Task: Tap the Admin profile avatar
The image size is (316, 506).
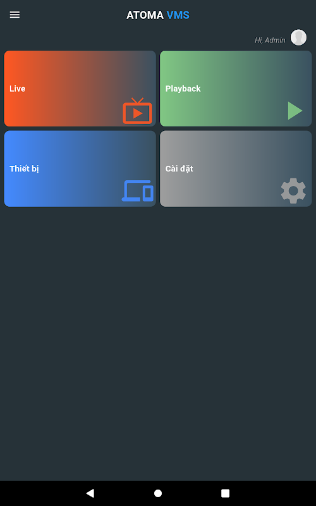Action: [x=298, y=37]
